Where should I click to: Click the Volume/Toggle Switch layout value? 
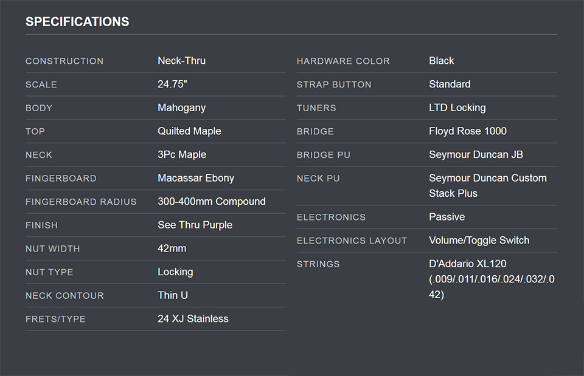point(479,241)
